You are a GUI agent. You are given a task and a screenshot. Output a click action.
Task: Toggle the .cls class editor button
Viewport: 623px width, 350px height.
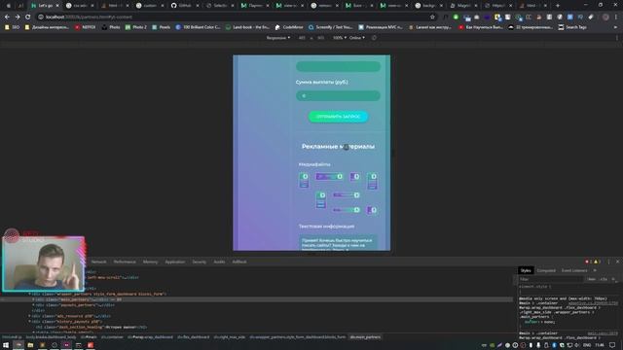604,279
